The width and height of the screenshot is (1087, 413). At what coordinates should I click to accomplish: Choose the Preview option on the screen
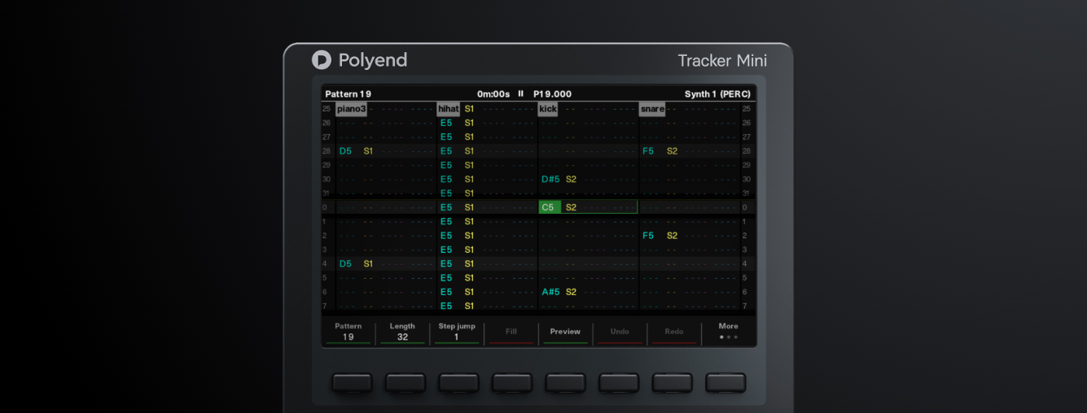[565, 332]
